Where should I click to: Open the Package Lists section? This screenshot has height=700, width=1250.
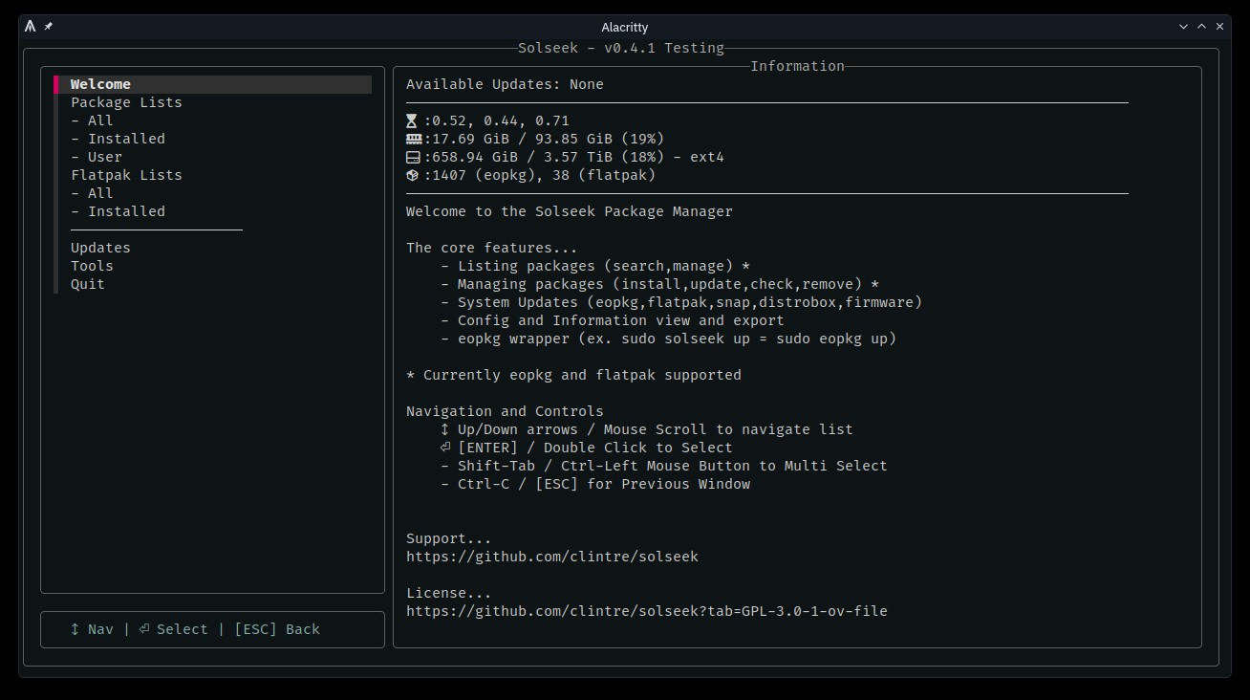[x=126, y=102]
